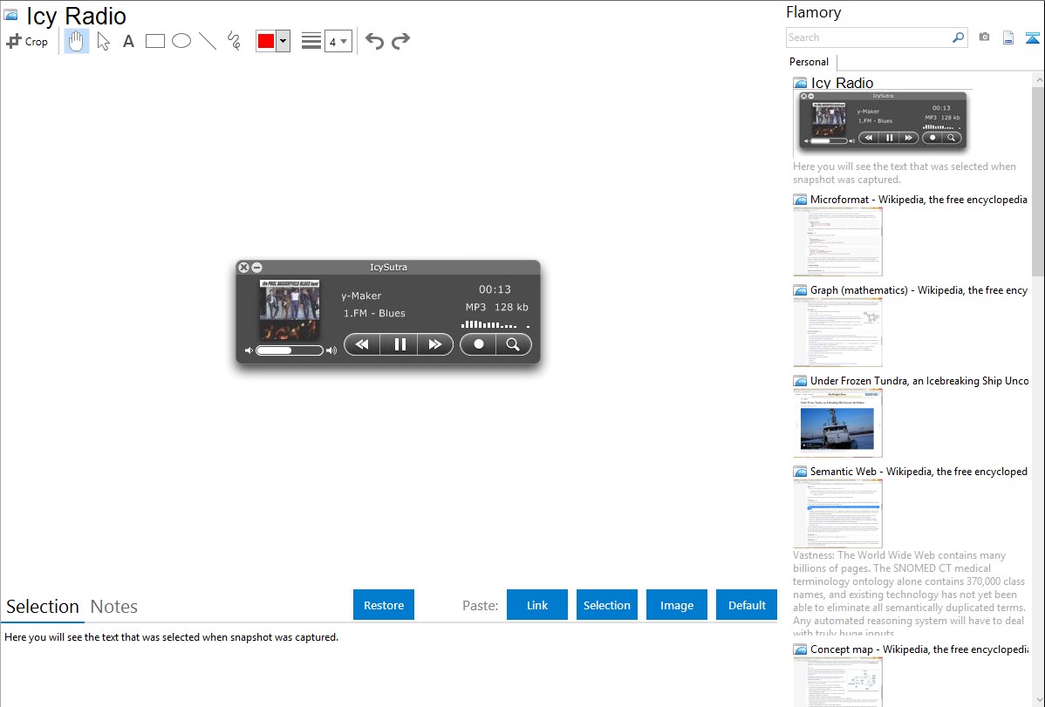Click into the Flamory search field
The height and width of the screenshot is (707, 1045).
pyautogui.click(x=869, y=37)
